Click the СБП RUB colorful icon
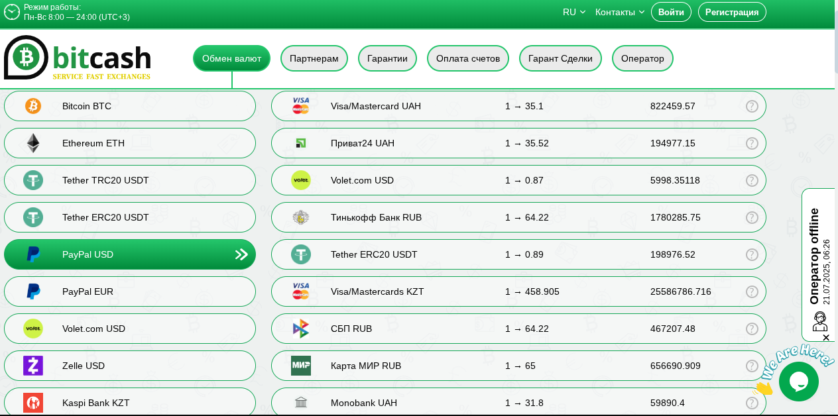The height and width of the screenshot is (416, 838). pos(301,329)
